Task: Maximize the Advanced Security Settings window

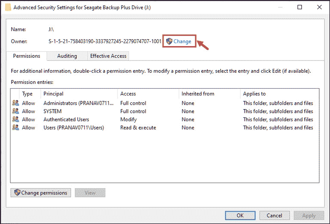Action: [x=300, y=7]
